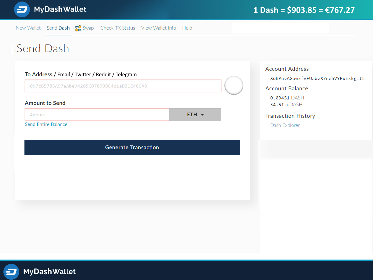
Task: Click the MyDashWallet title in header
Action: click(x=60, y=9)
